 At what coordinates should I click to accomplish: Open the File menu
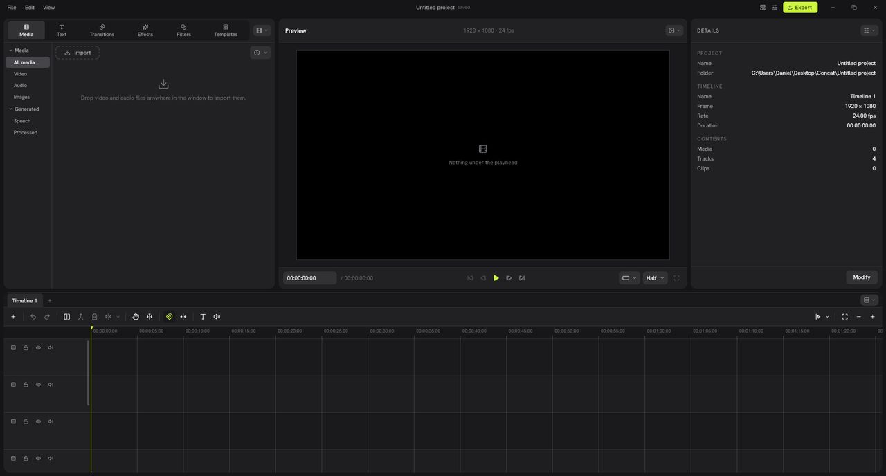tap(12, 8)
